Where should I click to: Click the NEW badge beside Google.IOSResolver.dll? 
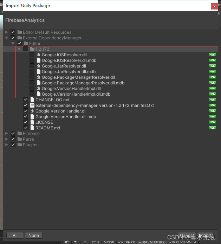click(x=212, y=54)
